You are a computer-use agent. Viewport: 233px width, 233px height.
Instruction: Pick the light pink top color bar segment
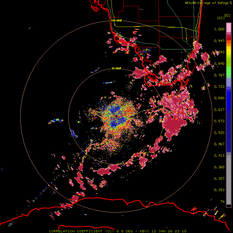pos(229,27)
